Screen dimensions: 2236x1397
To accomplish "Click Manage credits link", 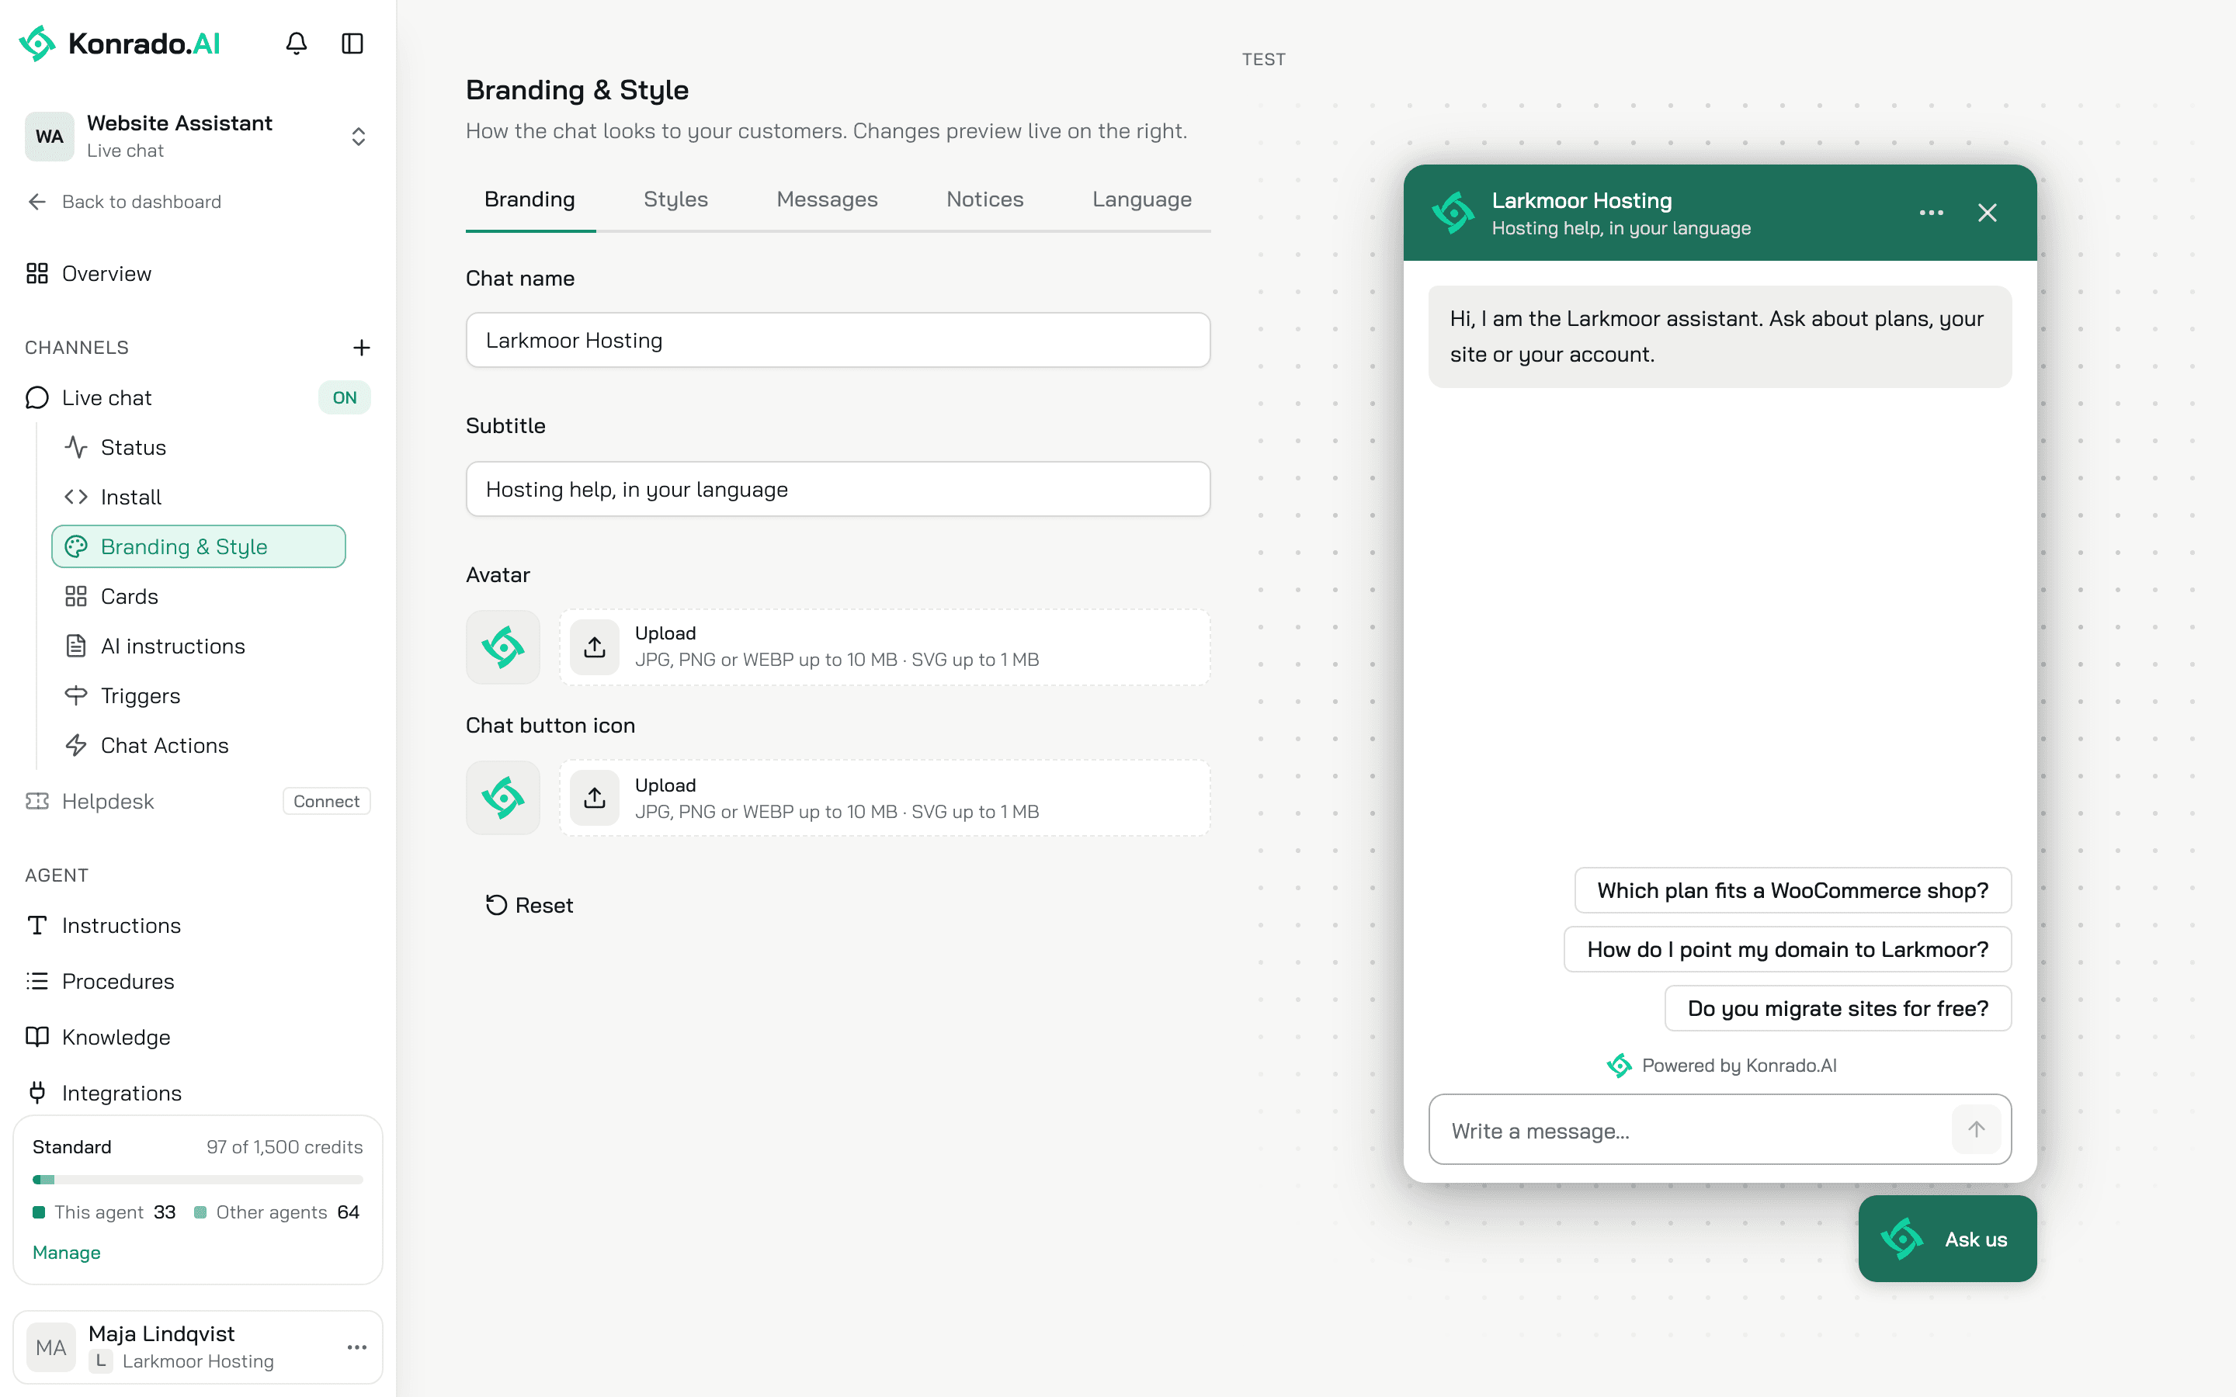I will (67, 1252).
